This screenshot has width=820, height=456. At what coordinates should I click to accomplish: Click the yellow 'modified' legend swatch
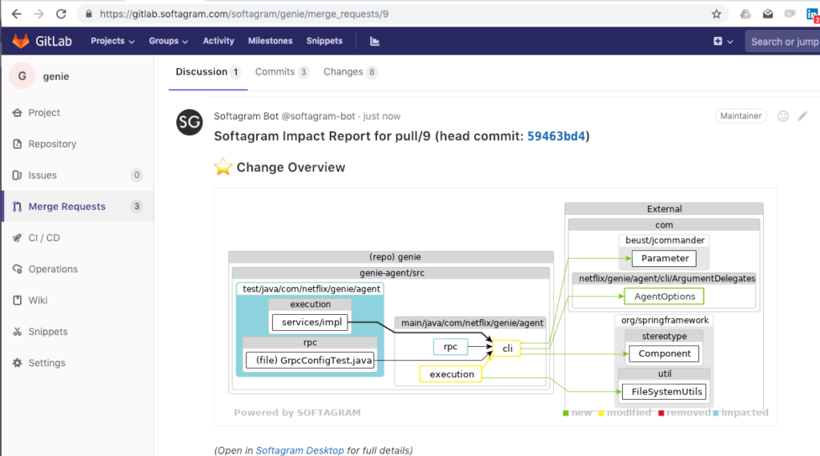pyautogui.click(x=601, y=413)
